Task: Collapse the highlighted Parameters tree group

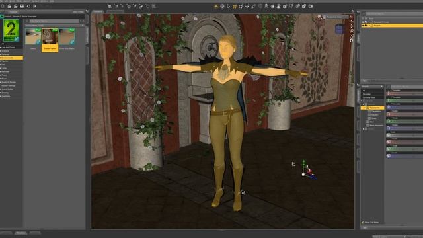Action: pyautogui.click(x=365, y=108)
